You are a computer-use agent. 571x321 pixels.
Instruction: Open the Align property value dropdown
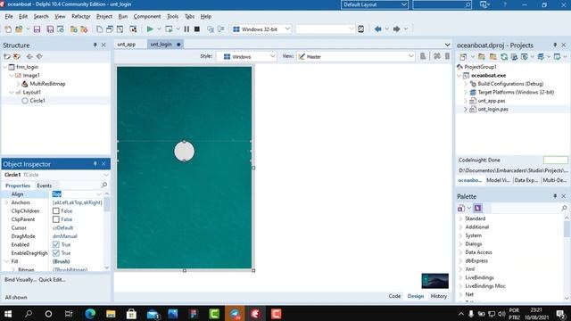99,194
